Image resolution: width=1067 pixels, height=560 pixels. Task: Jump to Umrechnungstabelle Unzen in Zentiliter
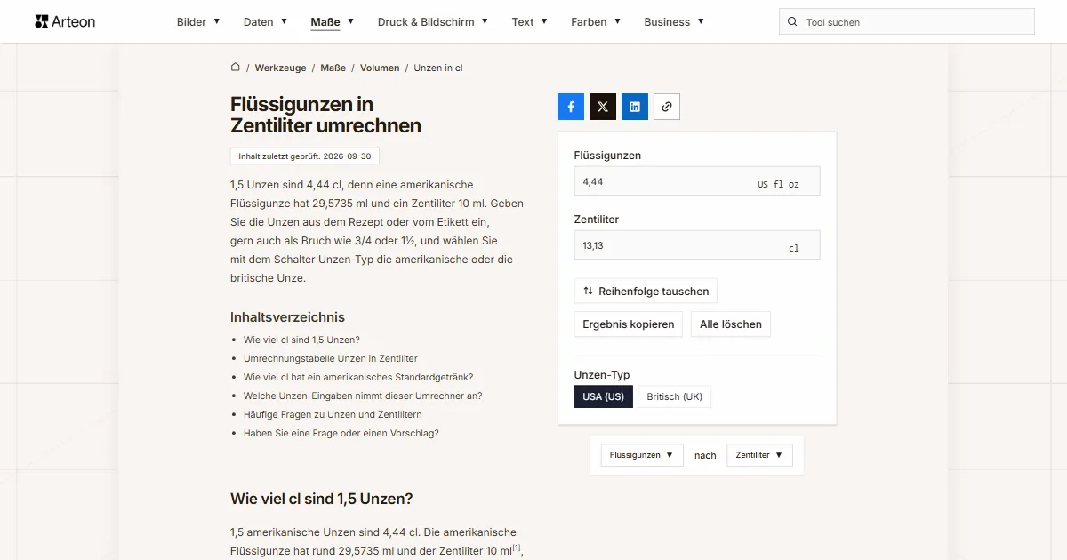pos(331,358)
